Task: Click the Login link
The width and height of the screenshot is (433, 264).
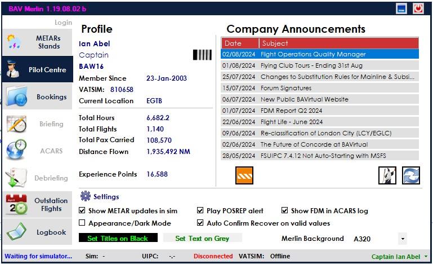Action: click(x=63, y=23)
